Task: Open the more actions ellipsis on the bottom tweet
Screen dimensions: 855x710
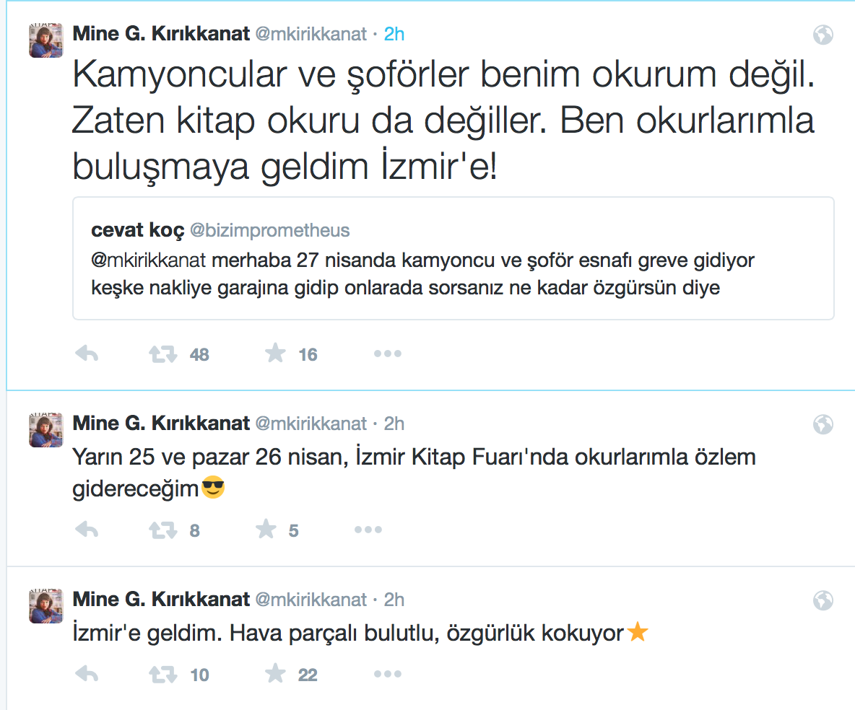Action: (x=387, y=673)
